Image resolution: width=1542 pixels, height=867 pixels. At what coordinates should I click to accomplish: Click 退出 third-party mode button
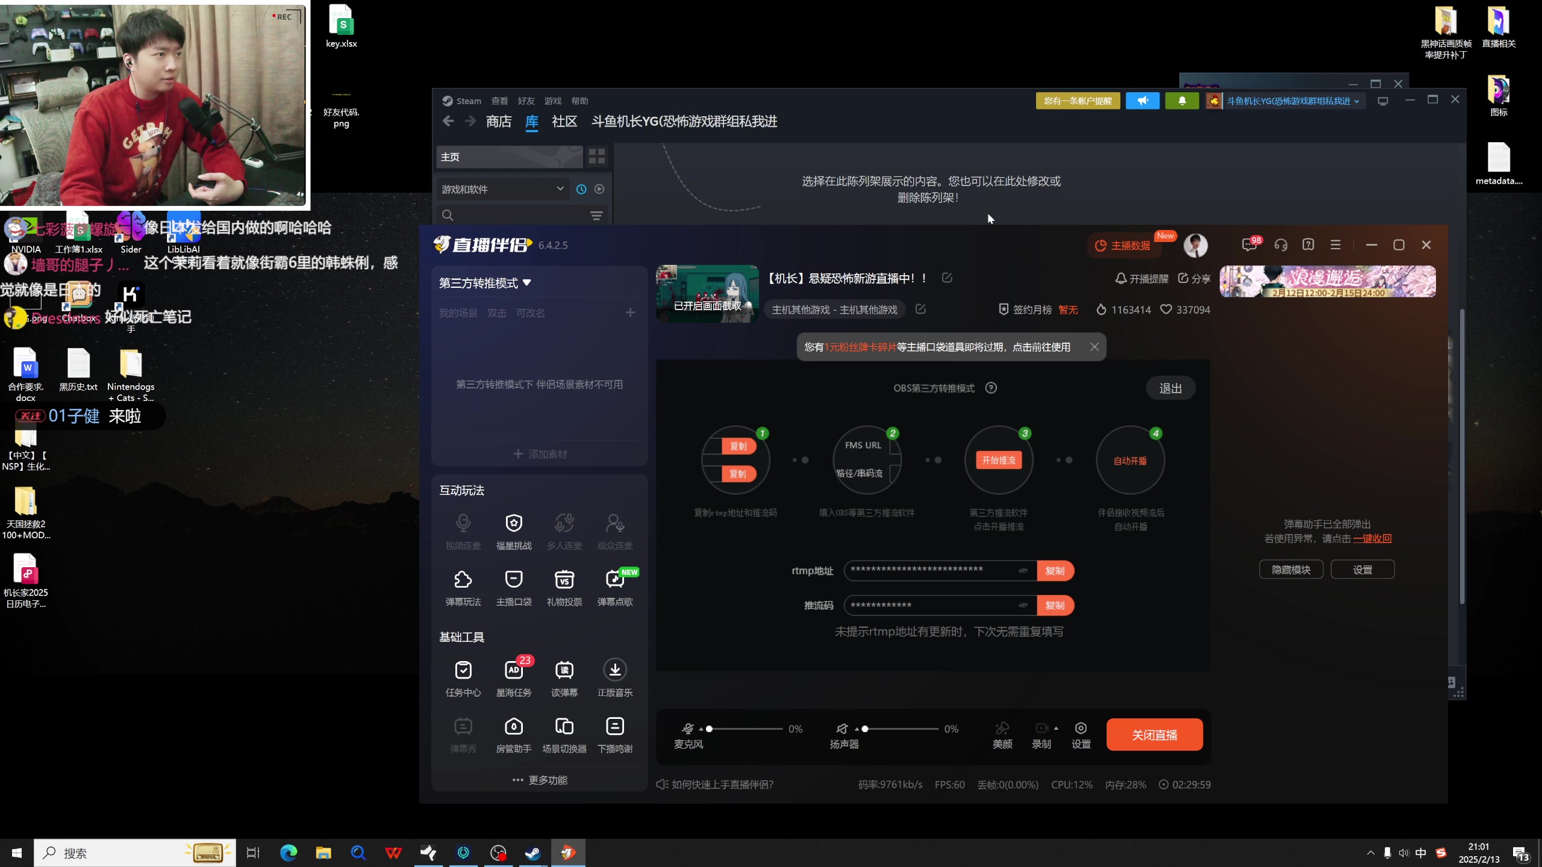coord(1170,388)
